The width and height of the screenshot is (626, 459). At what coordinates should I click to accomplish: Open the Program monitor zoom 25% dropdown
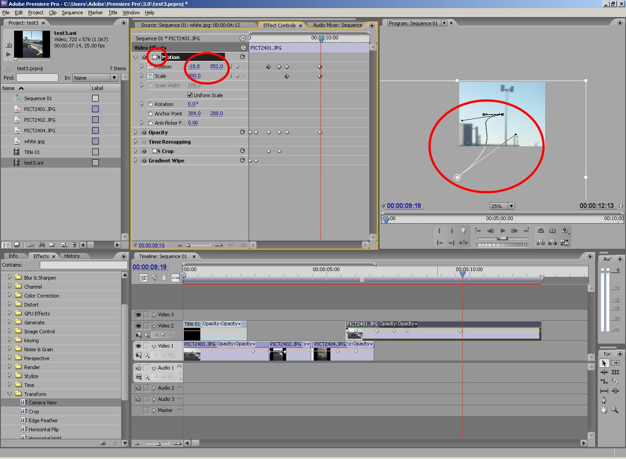(511, 206)
